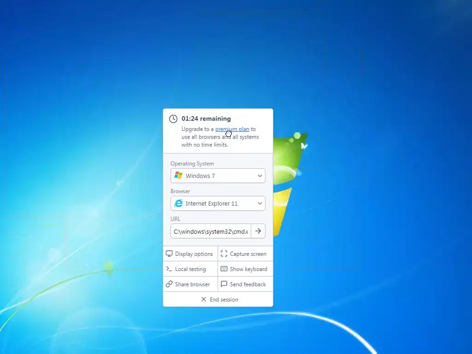The width and height of the screenshot is (472, 354).
Task: Open the premium plan link
Action: point(232,129)
